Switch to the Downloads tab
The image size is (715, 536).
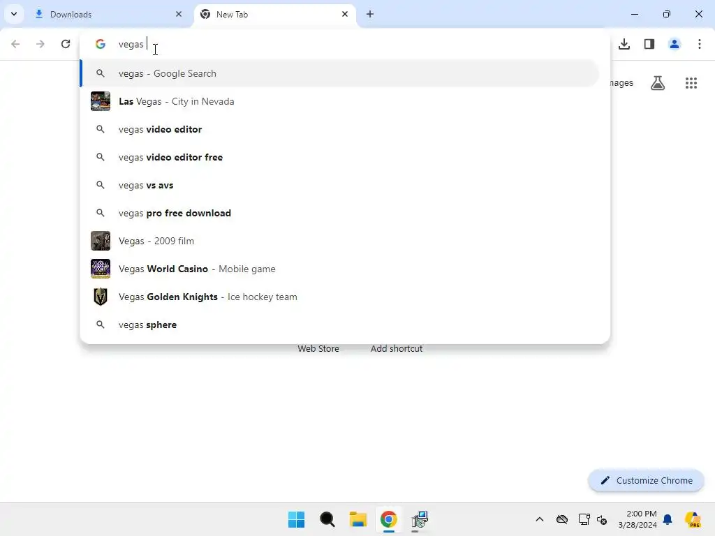(x=110, y=14)
